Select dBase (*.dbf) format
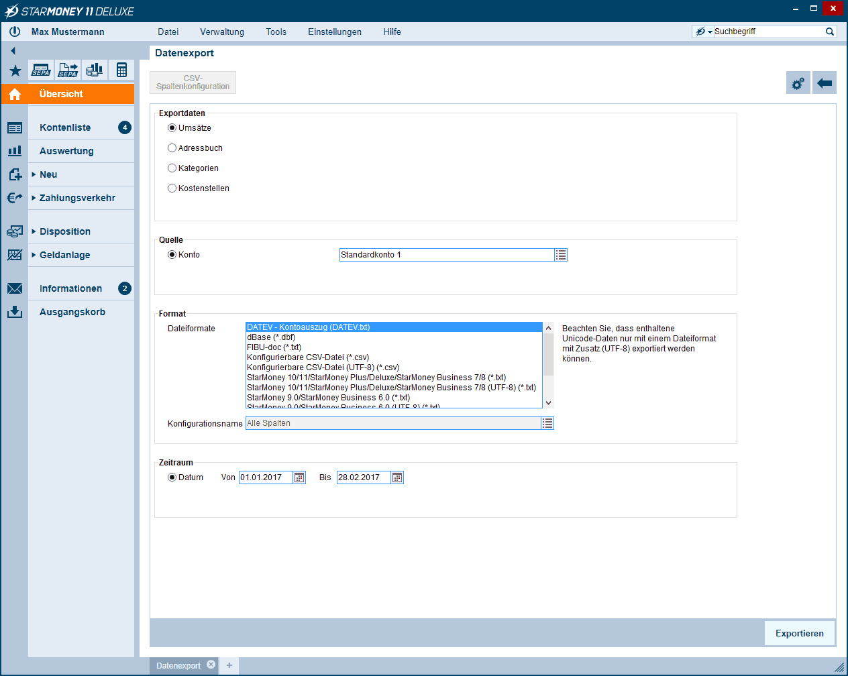 (x=394, y=337)
